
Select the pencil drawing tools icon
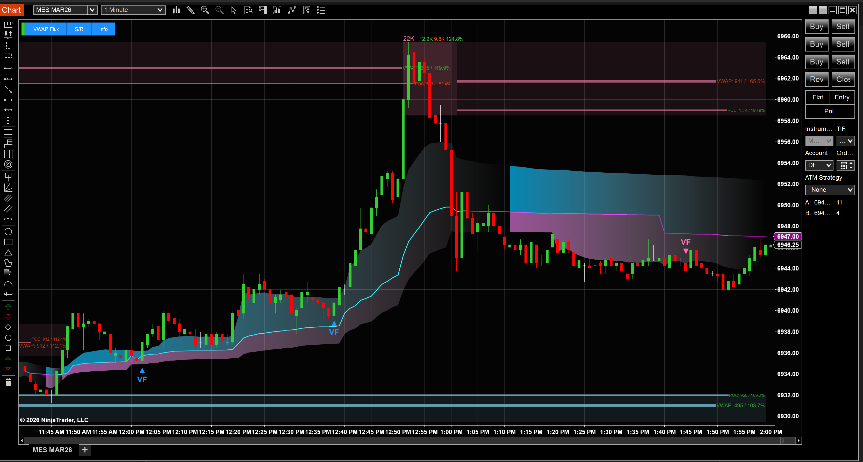pos(191,10)
